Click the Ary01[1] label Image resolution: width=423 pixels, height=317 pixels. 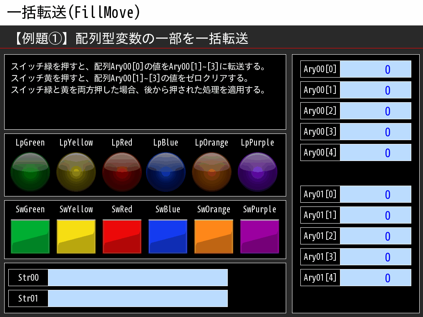click(320, 215)
